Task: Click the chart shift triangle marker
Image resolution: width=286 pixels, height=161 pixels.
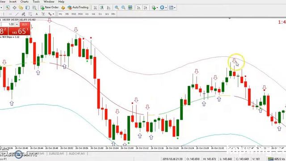Action: (x=230, y=18)
